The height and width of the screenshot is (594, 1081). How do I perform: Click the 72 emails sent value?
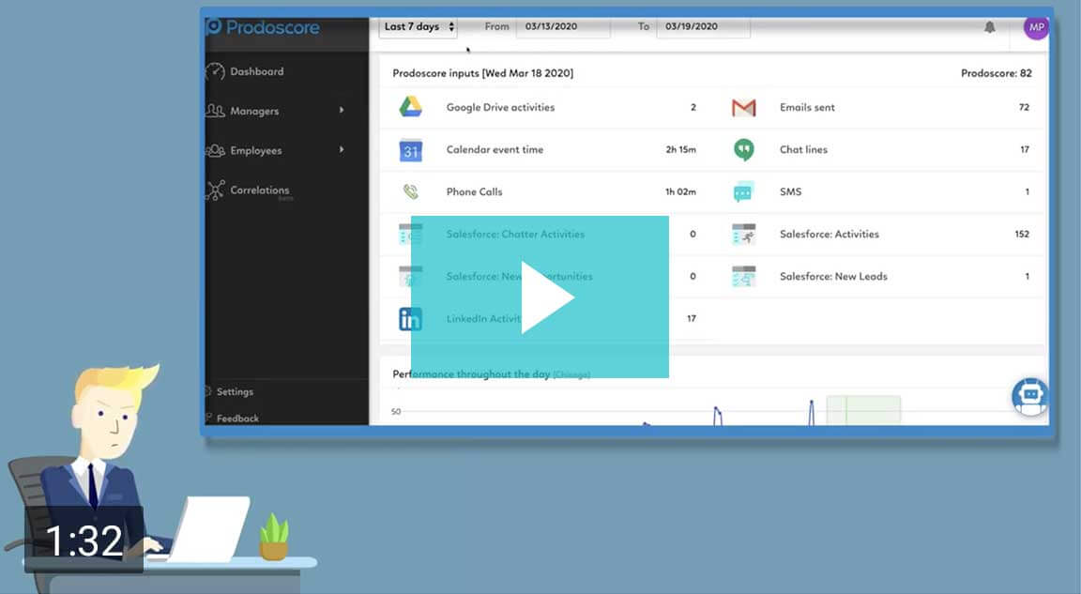click(1024, 108)
